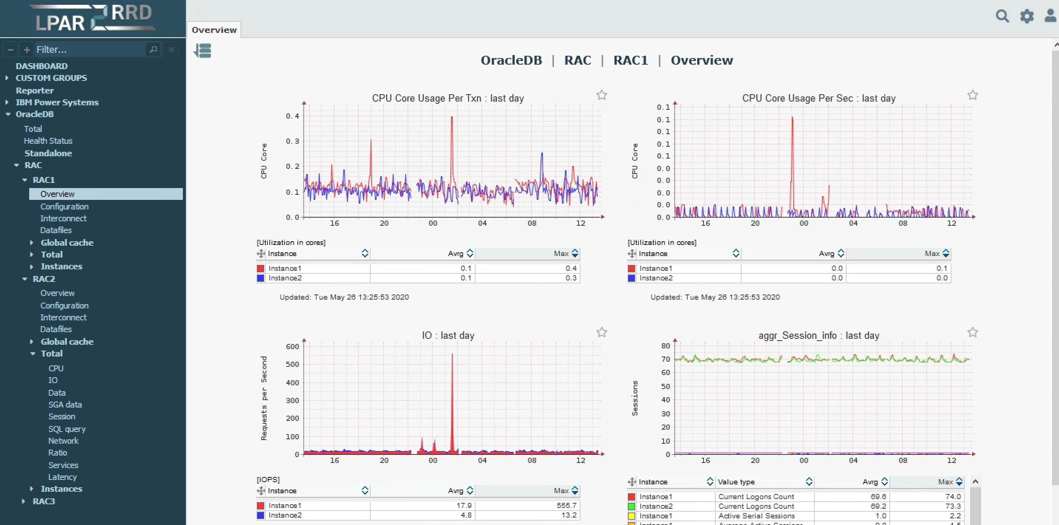This screenshot has height=525, width=1059.
Task: Open RAC1 Configuration page
Action: [x=64, y=207]
